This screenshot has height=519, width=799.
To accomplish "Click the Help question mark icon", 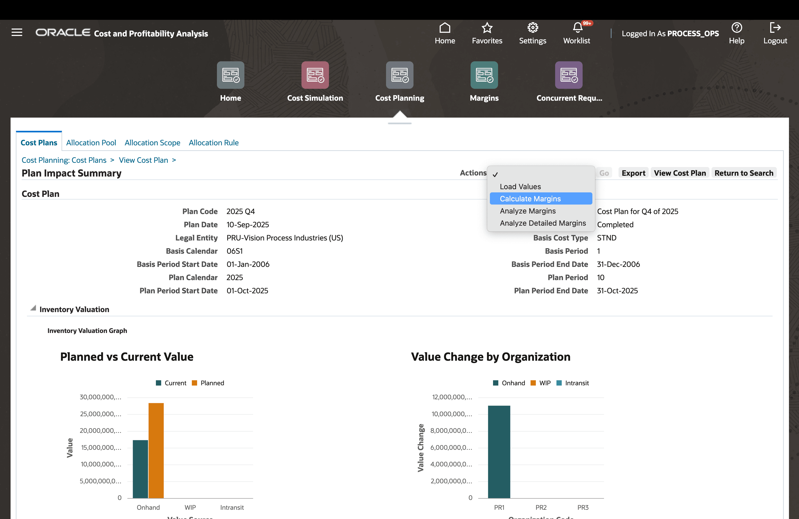I will pyautogui.click(x=737, y=28).
